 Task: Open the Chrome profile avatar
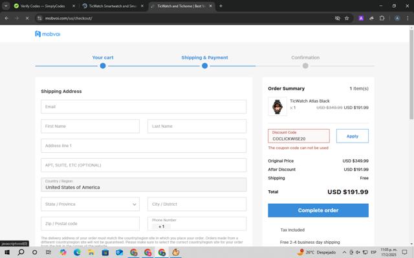pos(397,18)
